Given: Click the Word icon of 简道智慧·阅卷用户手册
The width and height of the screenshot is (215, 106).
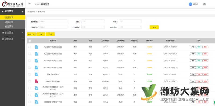Looking at the screenshot, I should coord(37,102).
